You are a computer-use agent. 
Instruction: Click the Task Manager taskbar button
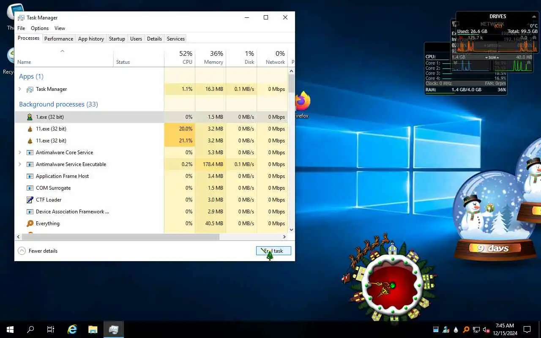113,330
